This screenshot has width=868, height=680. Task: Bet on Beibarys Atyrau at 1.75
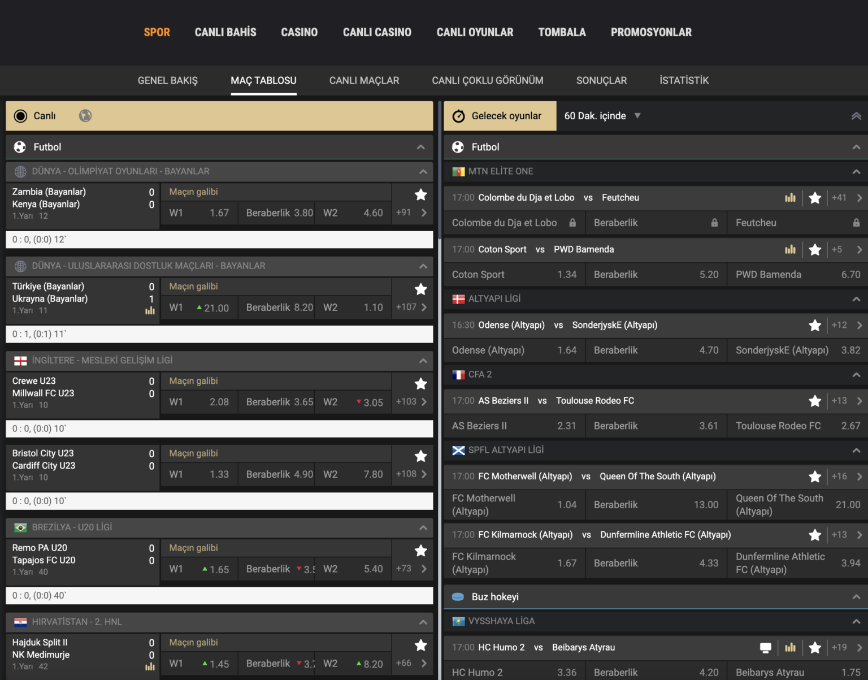[x=798, y=672]
